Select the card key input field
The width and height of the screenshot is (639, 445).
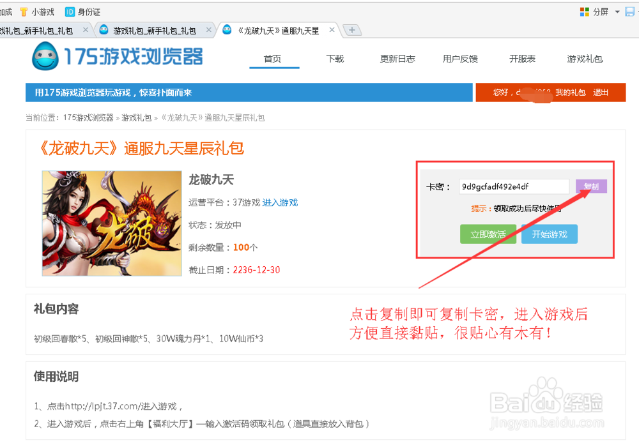(x=513, y=186)
